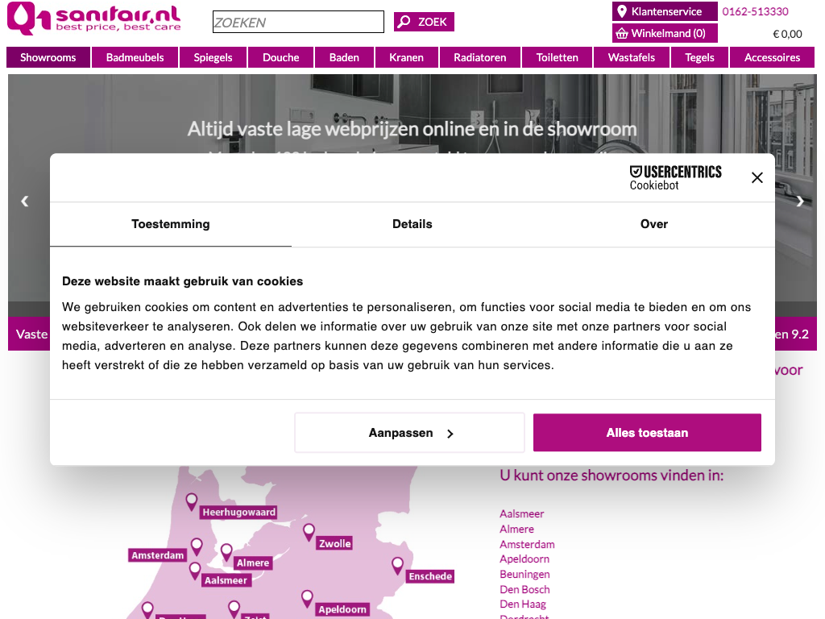825x619 pixels.
Task: Call phone number 0162-513330 link
Action: point(755,11)
